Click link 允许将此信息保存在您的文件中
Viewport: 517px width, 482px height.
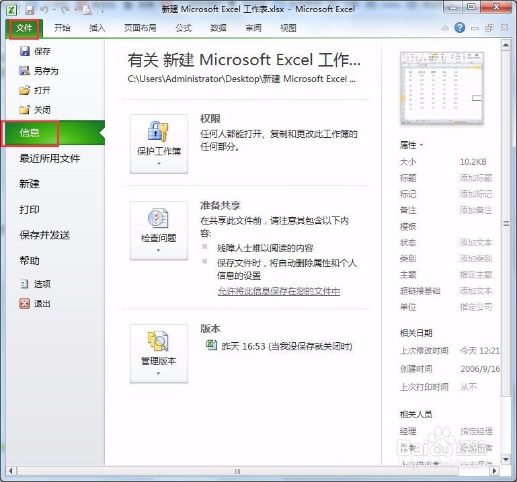[x=278, y=291]
